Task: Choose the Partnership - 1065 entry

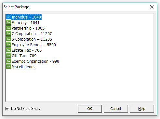Action: pyautogui.click(x=28, y=28)
